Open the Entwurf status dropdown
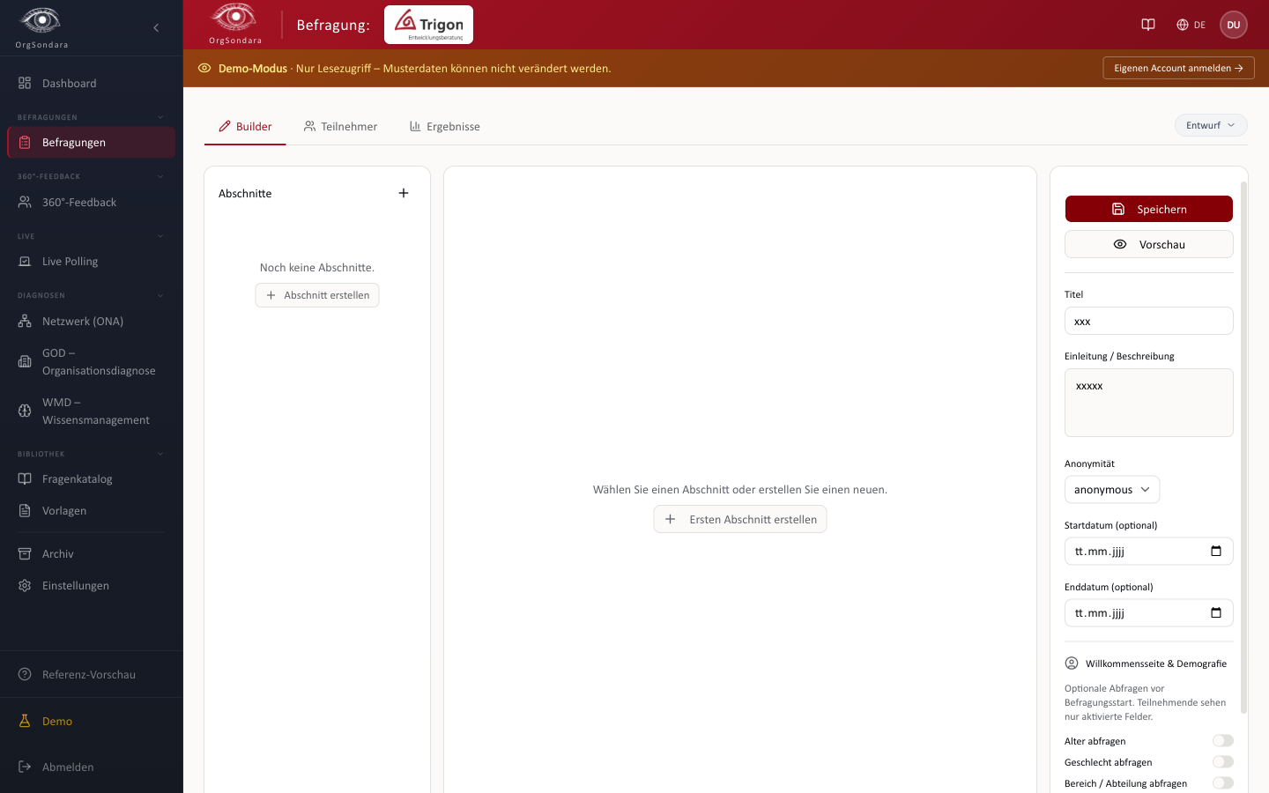 click(1211, 125)
